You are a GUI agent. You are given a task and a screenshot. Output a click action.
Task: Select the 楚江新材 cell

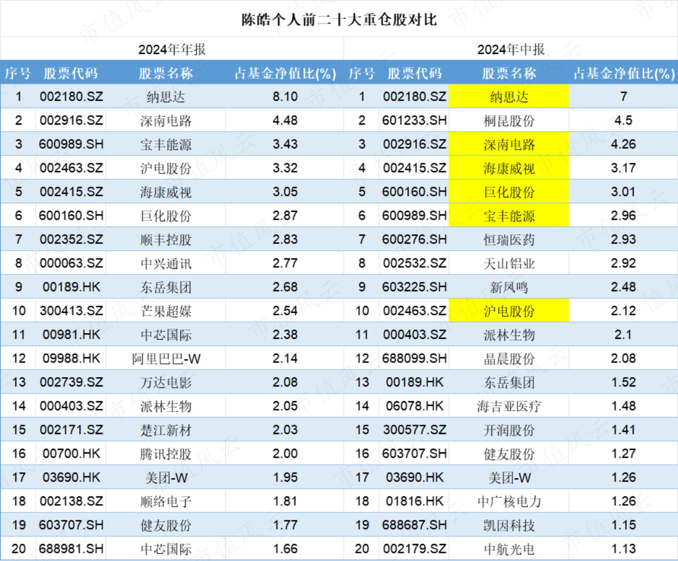click(166, 430)
